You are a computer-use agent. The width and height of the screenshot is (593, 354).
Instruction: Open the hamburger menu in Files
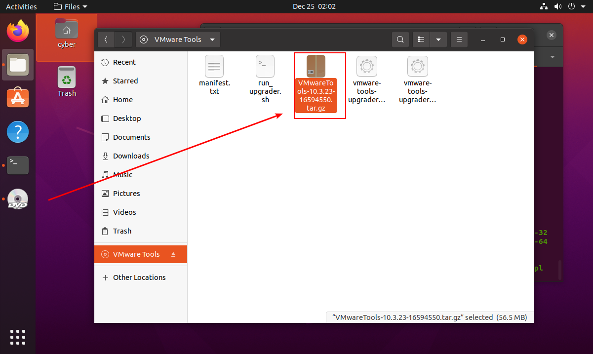459,39
